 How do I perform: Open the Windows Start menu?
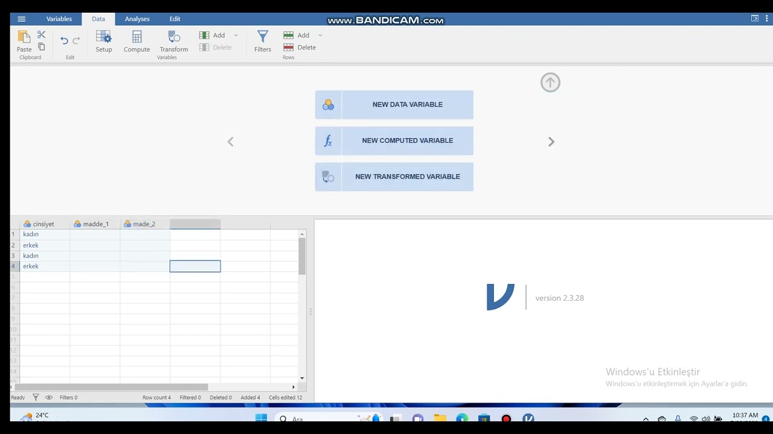point(261,418)
